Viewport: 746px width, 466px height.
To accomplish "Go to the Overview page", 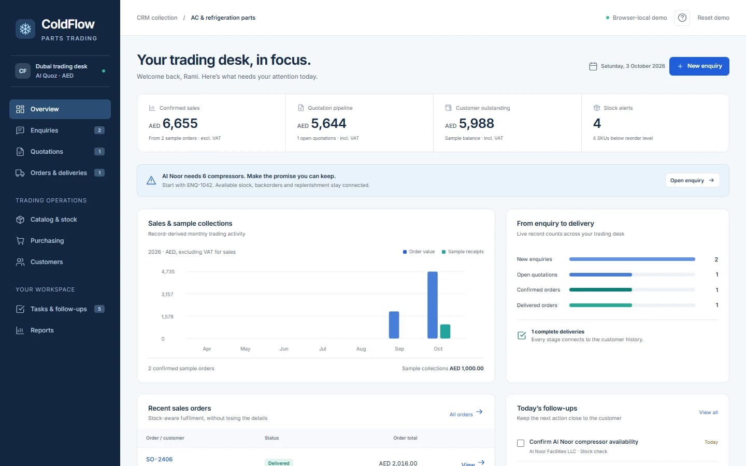I will pyautogui.click(x=60, y=109).
